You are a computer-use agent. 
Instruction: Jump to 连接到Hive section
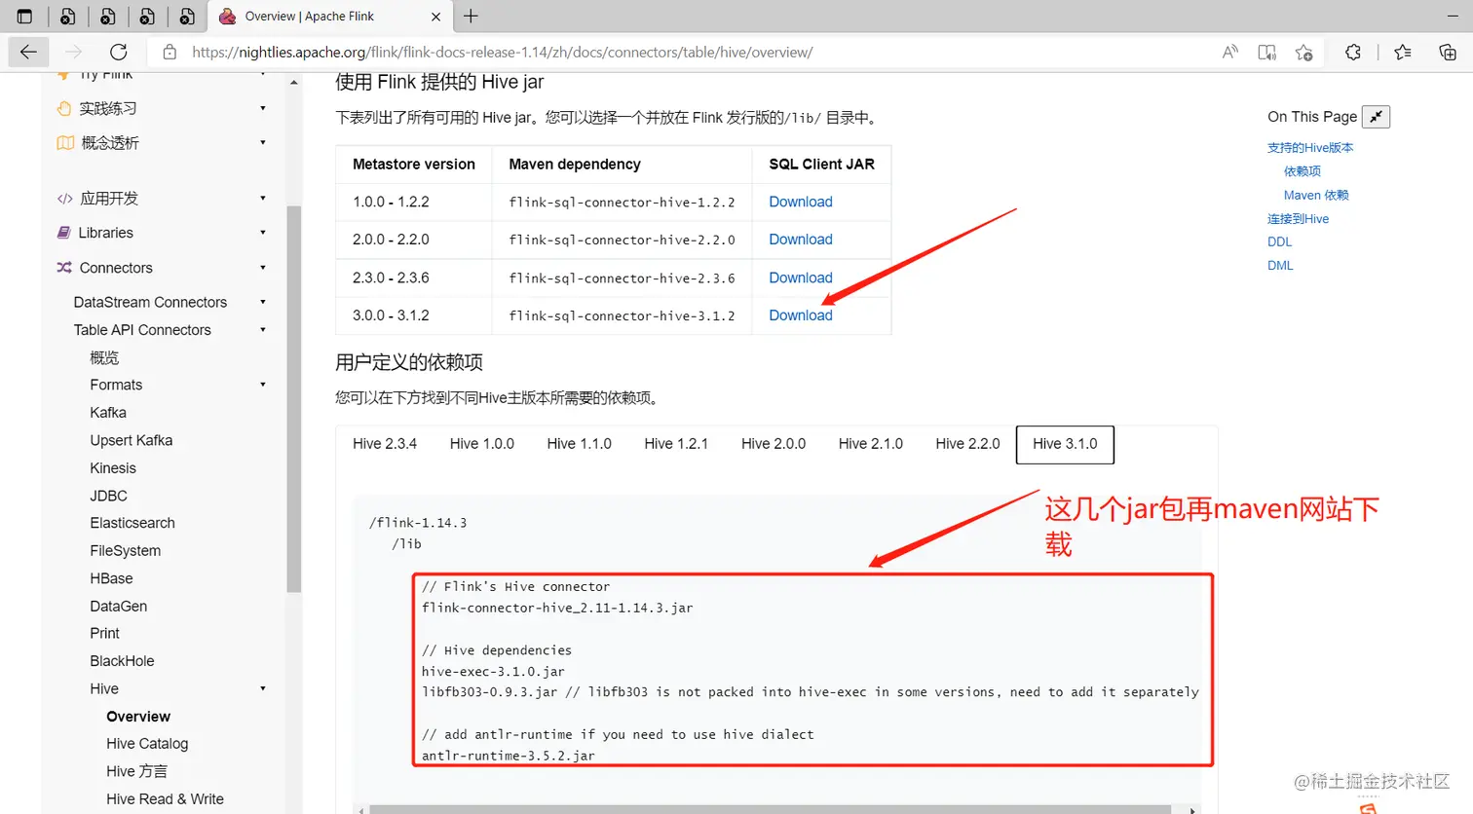(1298, 219)
